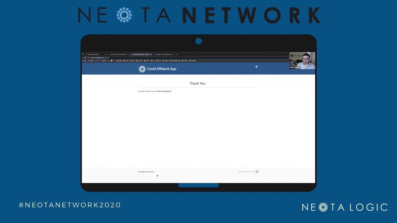Switch to the Workflow: Covid Affidavit browser tab

coord(119,54)
